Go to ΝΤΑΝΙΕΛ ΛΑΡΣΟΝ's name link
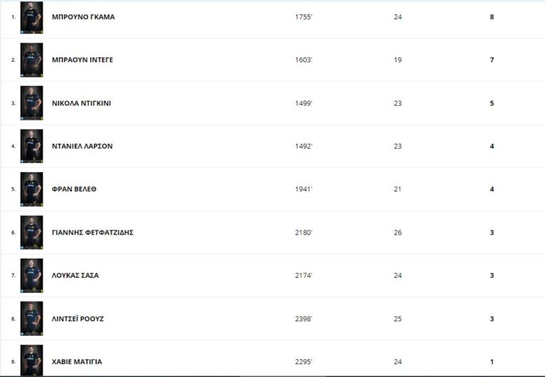This screenshot has height=377, width=545. [x=82, y=147]
